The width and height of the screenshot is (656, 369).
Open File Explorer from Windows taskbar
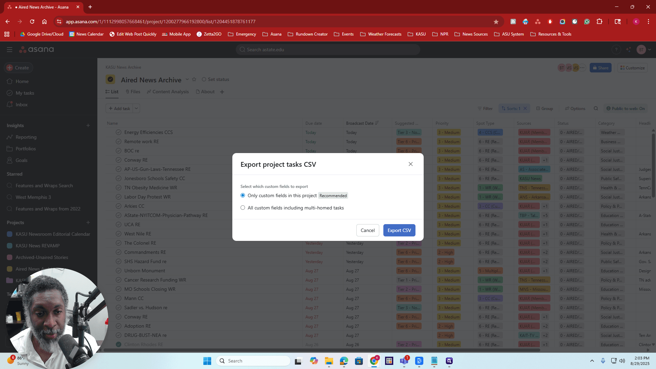(329, 361)
